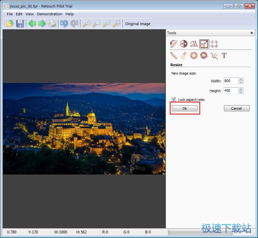Select the undo brush tool icon
Screen dimensions: 258x238
pyautogui.click(x=173, y=44)
